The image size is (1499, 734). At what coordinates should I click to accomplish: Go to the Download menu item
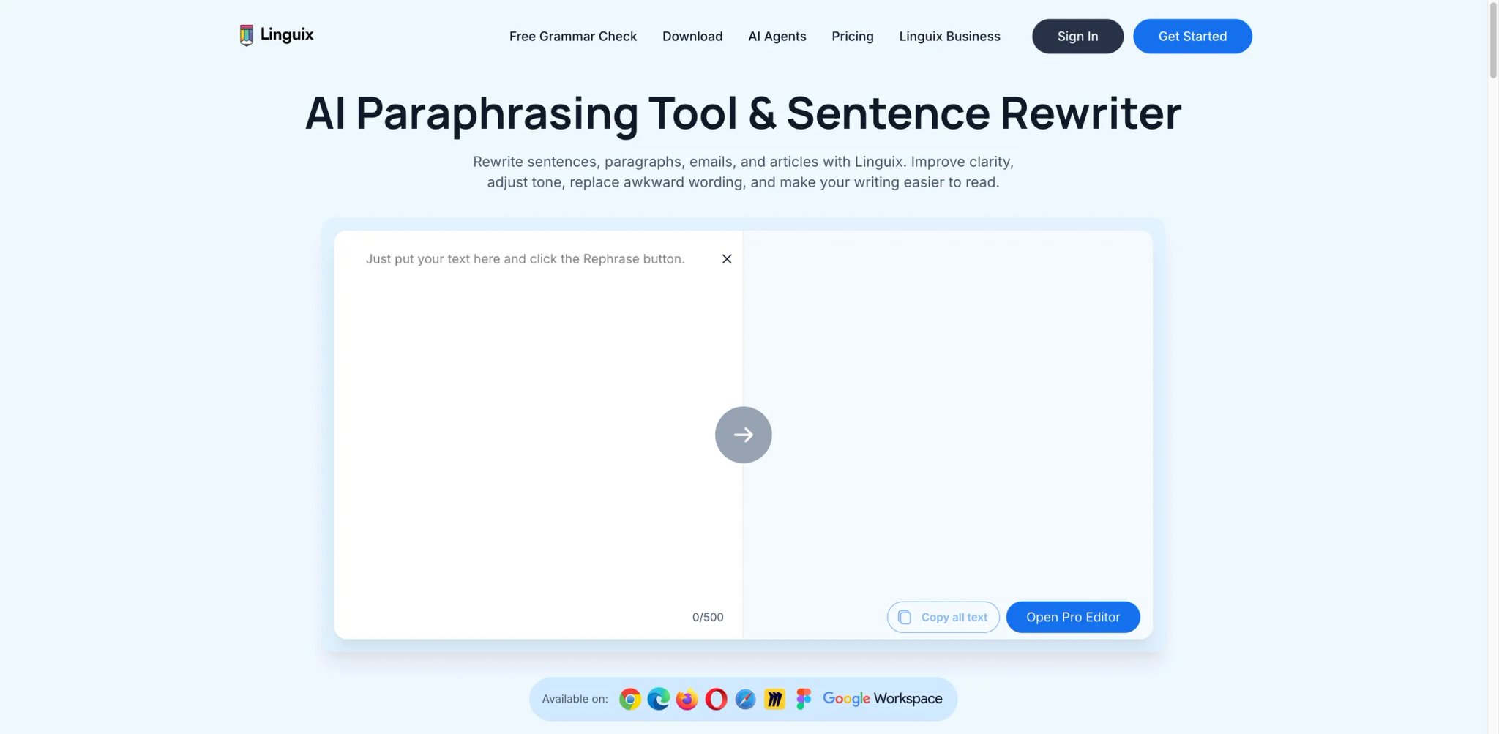pos(692,36)
